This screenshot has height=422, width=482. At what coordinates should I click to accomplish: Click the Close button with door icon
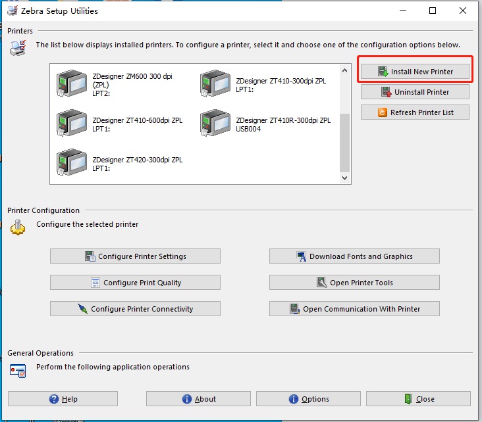point(418,399)
